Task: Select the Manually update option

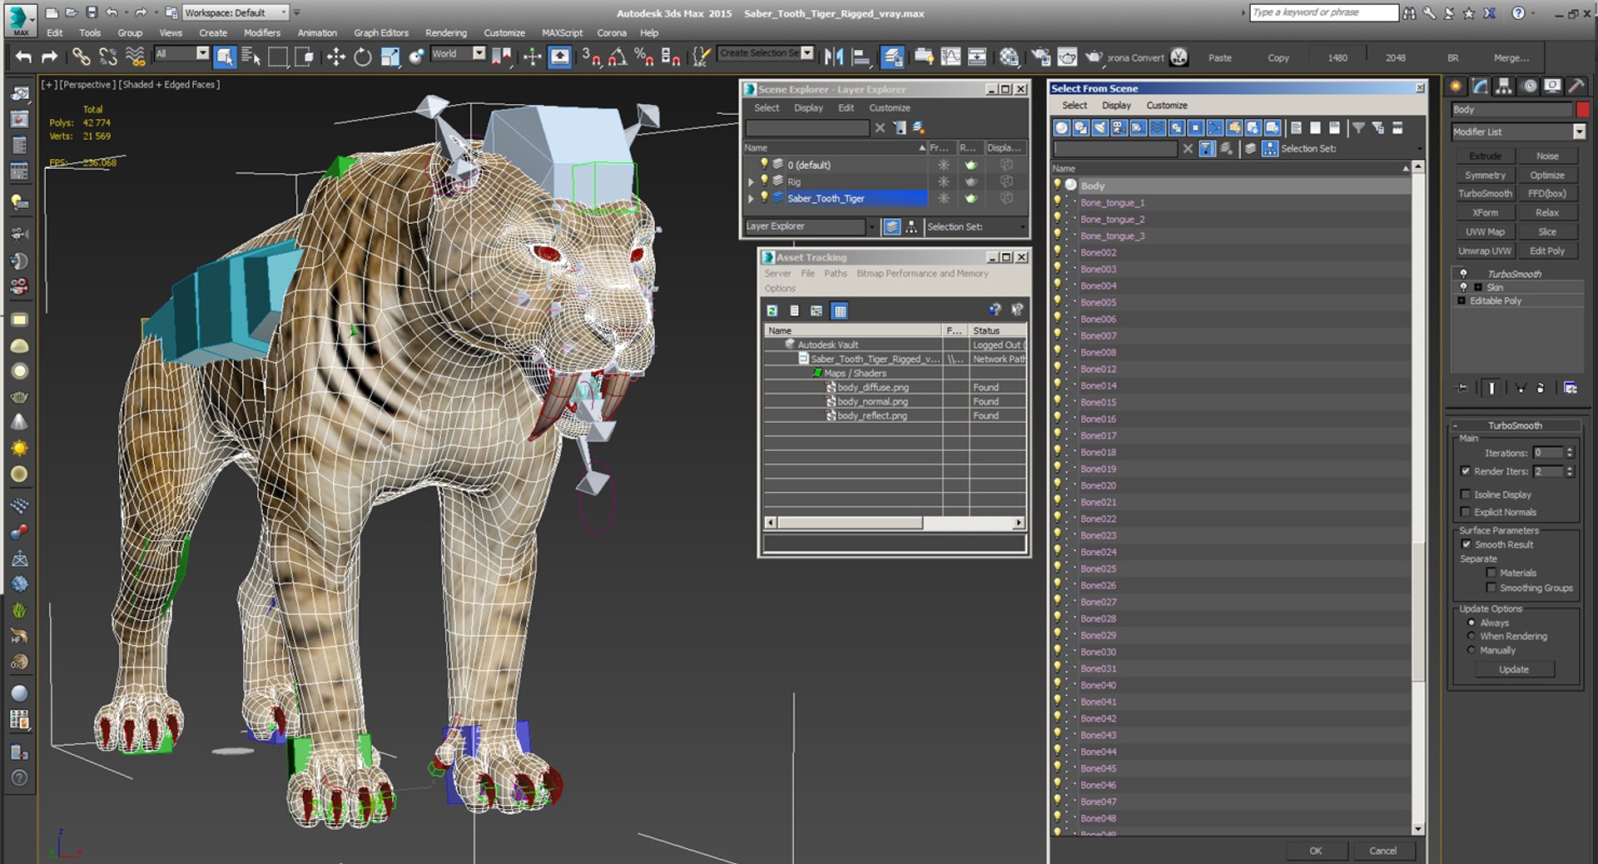Action: coord(1471,650)
